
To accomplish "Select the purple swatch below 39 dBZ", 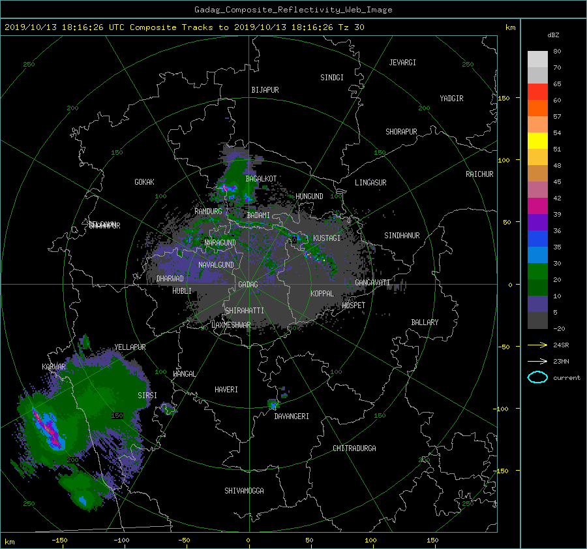I will pos(537,222).
